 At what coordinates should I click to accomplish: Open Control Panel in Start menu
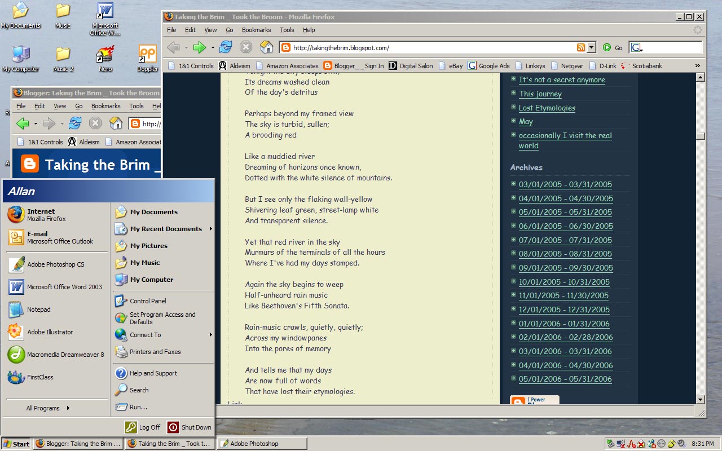point(164,301)
